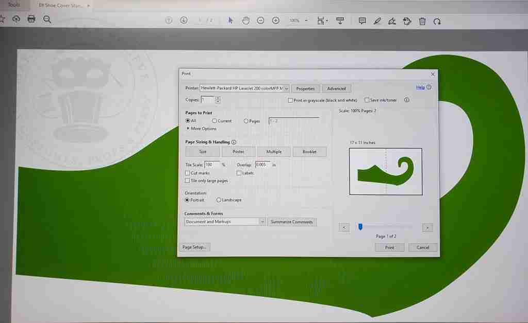The width and height of the screenshot is (528, 323).
Task: Tick the Cut marks checkbox
Action: [187, 173]
